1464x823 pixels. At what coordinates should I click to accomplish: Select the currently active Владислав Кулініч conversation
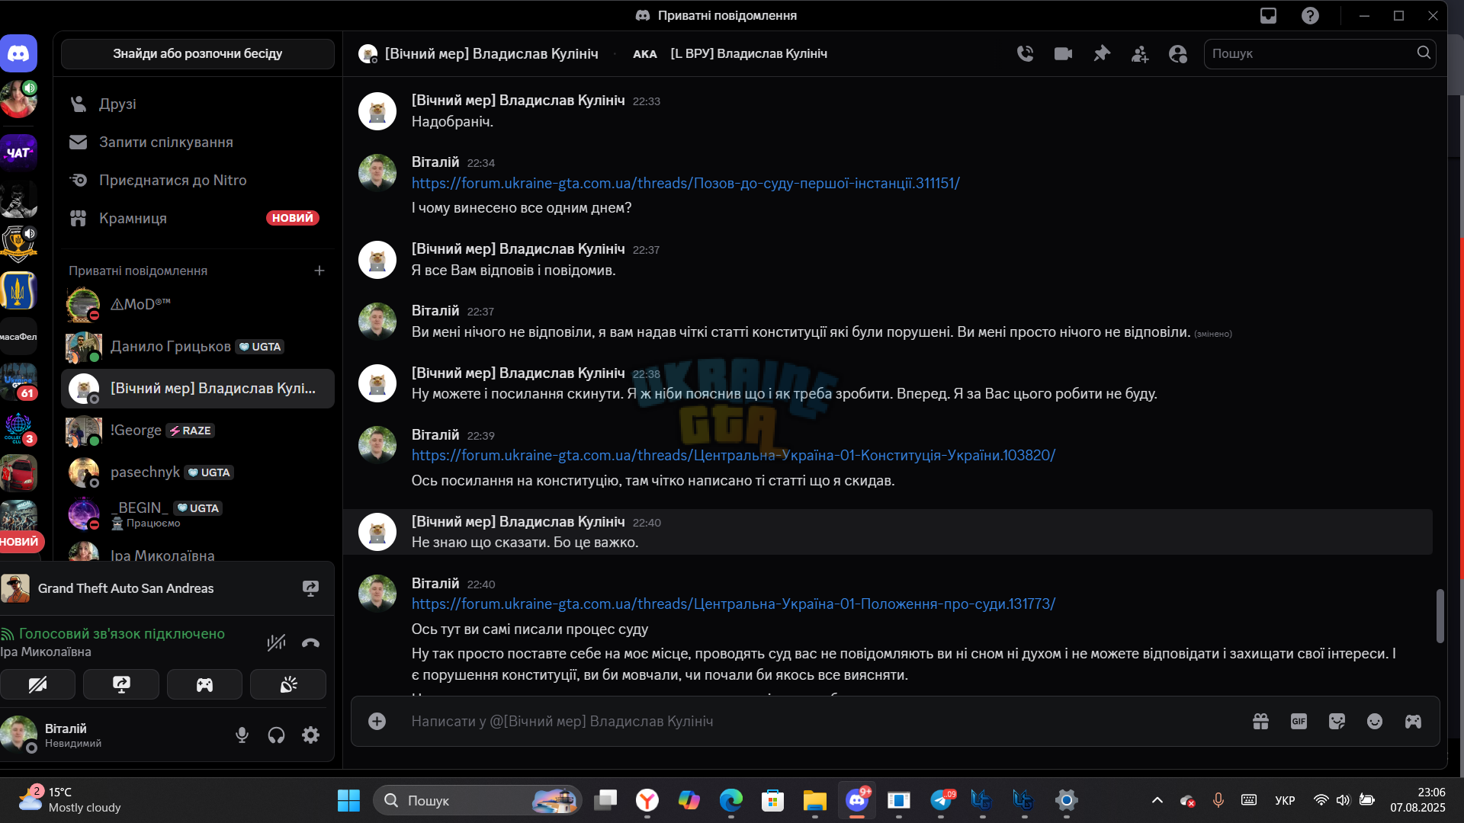click(x=197, y=389)
